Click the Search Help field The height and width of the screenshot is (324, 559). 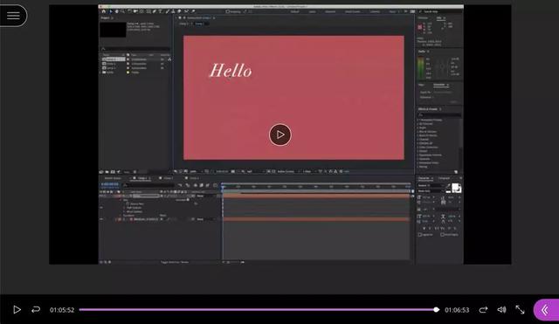tap(440, 11)
